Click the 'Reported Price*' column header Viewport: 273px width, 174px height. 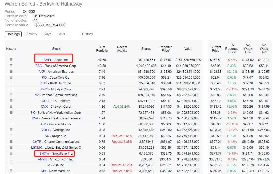pos(166,49)
